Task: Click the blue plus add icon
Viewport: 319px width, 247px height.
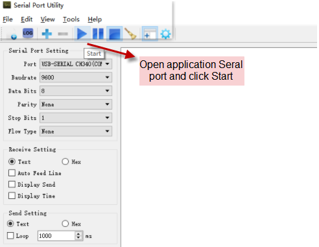Action: pos(47,34)
